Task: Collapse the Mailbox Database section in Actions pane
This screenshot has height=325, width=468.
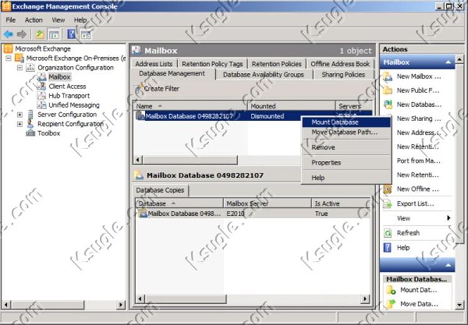Action: pos(448,265)
